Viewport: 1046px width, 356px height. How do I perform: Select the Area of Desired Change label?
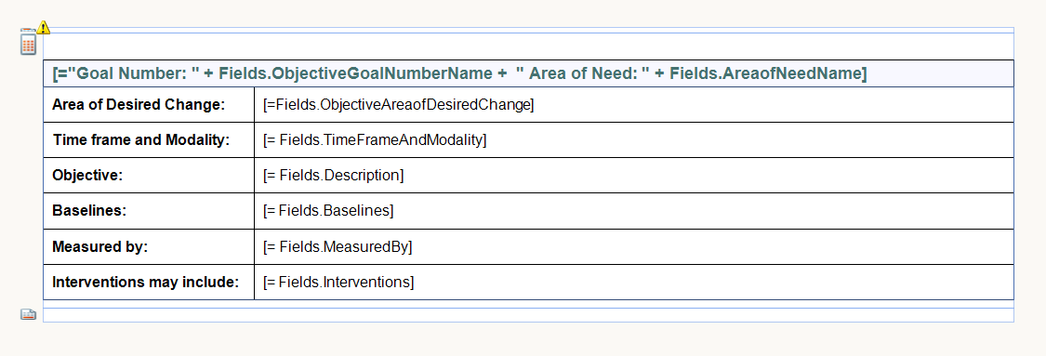149,105
